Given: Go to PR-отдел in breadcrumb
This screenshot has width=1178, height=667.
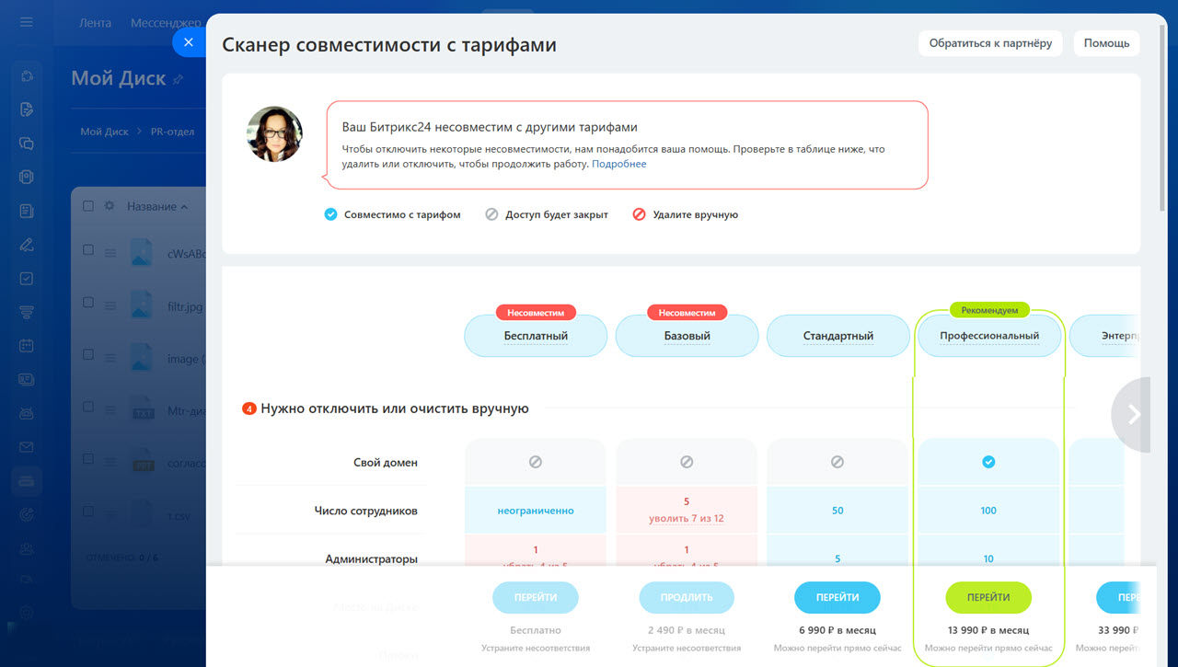Looking at the screenshot, I should click(172, 132).
